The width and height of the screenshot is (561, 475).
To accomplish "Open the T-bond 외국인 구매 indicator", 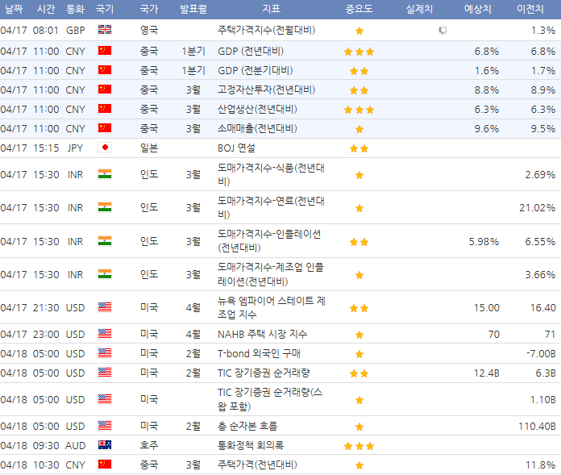I will click(259, 354).
